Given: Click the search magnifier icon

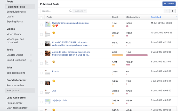Looking at the screenshot, I should coord(70,11).
